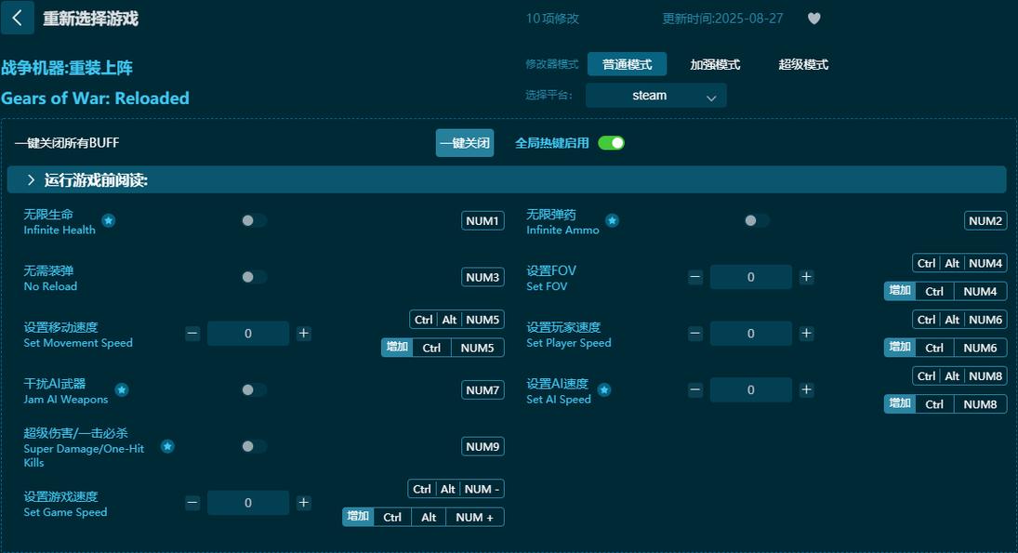This screenshot has width=1018, height=553.
Task: Decrease Set AI Speed with minus
Action: tap(694, 390)
